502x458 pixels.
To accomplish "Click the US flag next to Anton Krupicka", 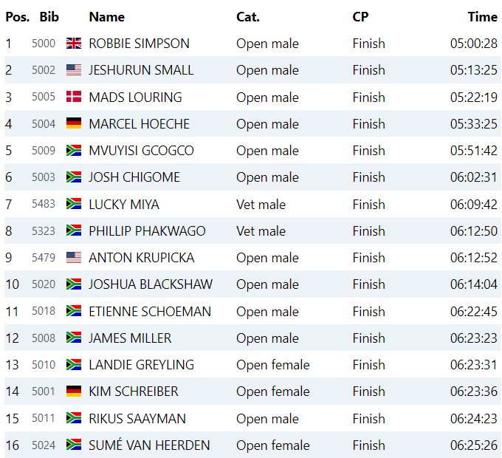I will click(74, 258).
